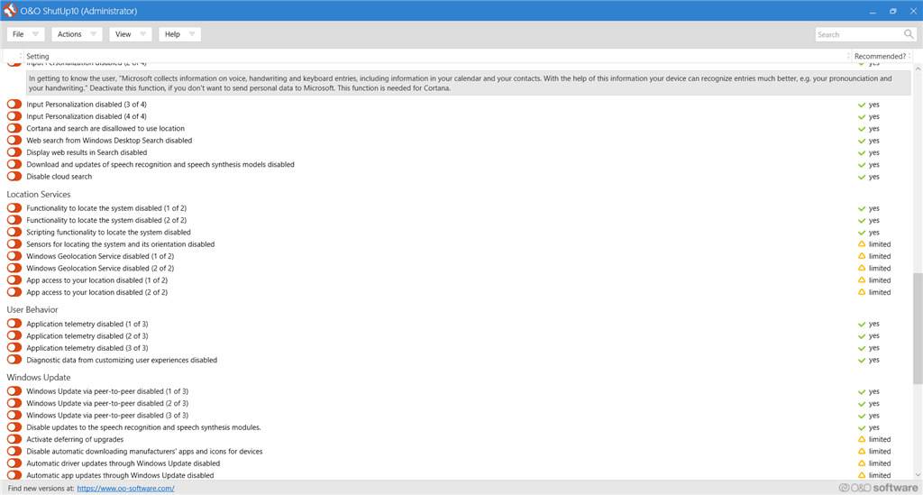Select the Windows Update section heading
This screenshot has height=495, width=923.
tap(38, 377)
